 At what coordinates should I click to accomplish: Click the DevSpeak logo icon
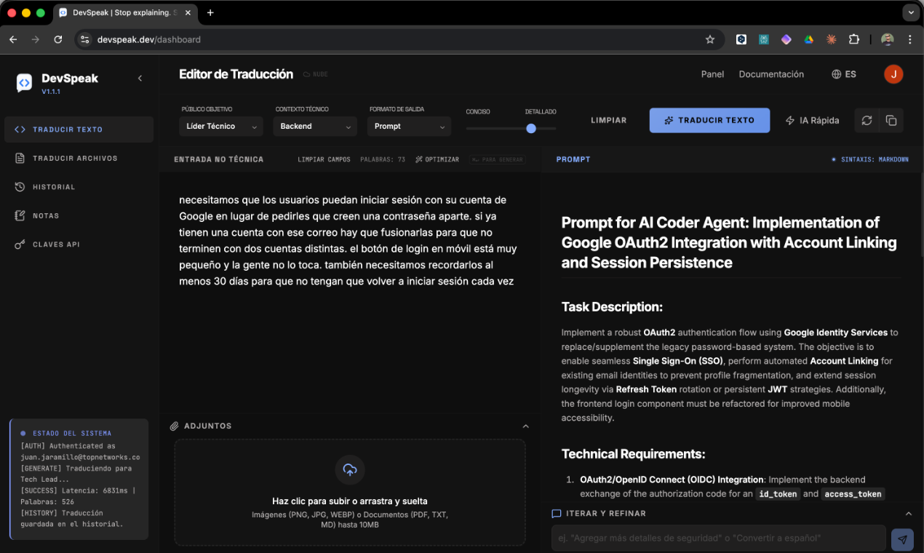(x=24, y=82)
